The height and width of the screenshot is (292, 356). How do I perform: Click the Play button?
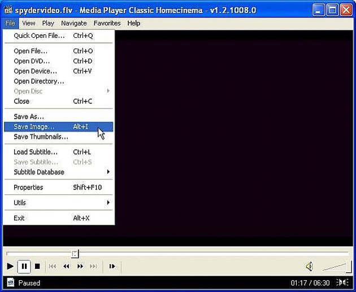10,266
